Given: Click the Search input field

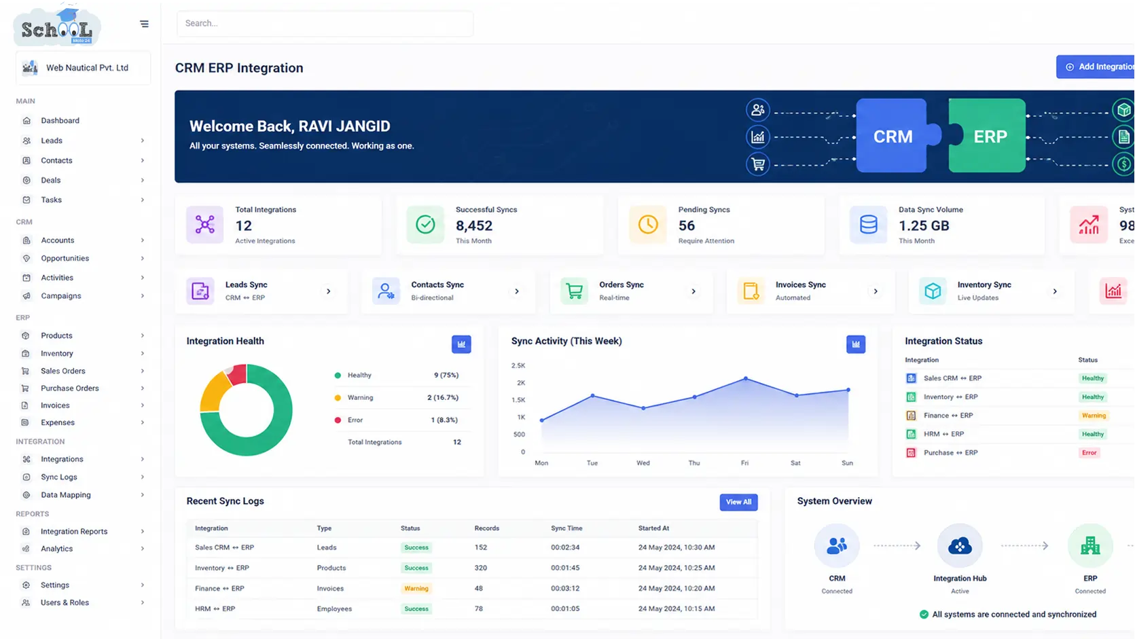Looking at the screenshot, I should click(325, 23).
